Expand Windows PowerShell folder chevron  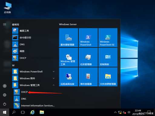54,72
